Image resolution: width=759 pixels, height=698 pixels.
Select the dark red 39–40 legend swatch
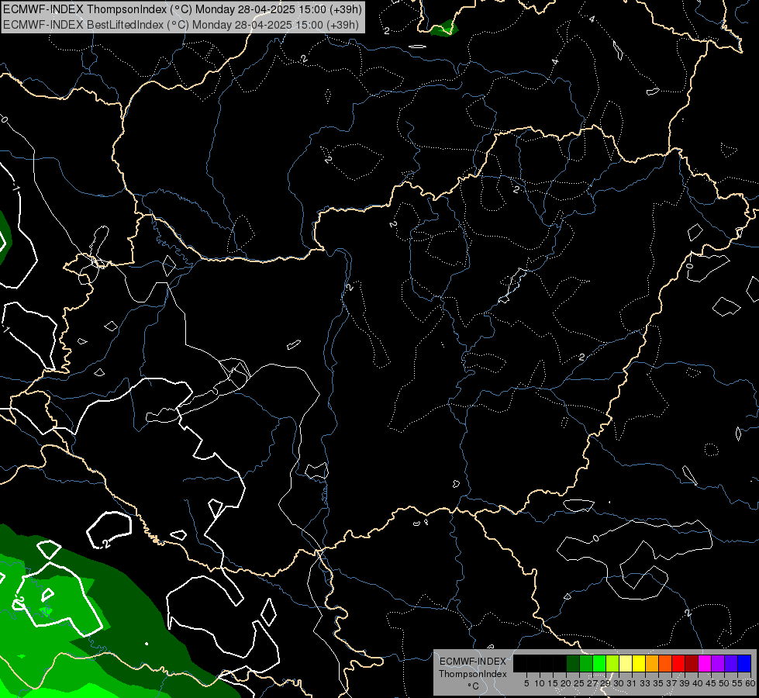point(692,663)
